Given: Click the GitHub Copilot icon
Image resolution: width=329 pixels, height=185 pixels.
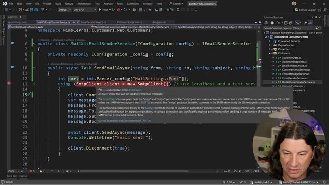Looking at the screenshot, I should coord(296,10).
